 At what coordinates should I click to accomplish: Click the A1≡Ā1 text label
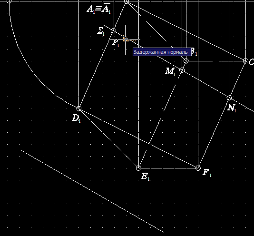click(98, 9)
